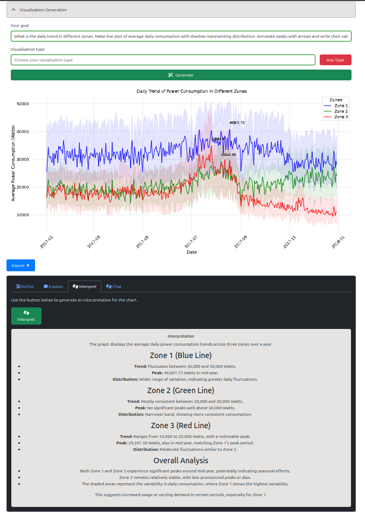Open the visualisation type combo box
Viewport: 365px width, 515px height.
pos(163,60)
